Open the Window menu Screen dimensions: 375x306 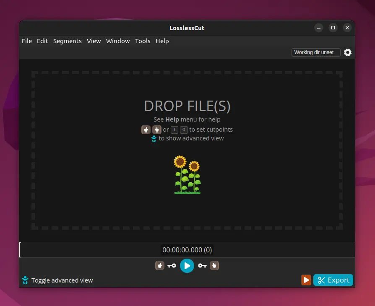[x=118, y=41]
